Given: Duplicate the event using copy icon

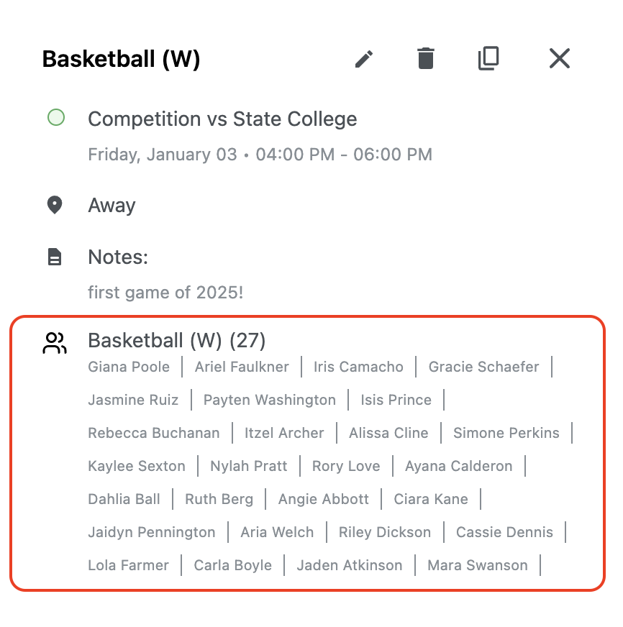Looking at the screenshot, I should 488,59.
